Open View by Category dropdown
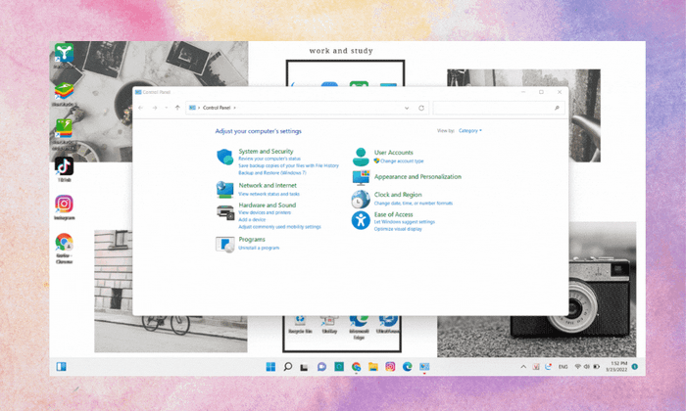Image resolution: width=686 pixels, height=411 pixels. click(469, 130)
